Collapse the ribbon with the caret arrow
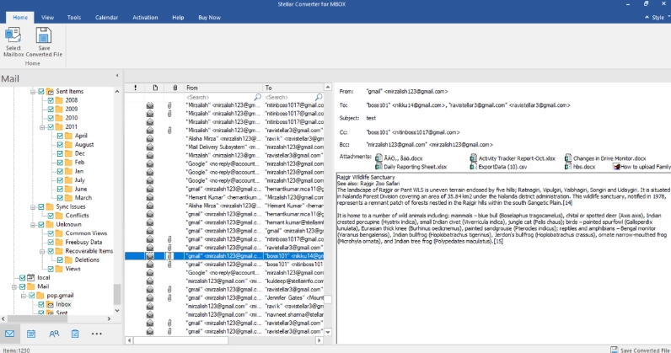The height and width of the screenshot is (353, 671). pos(647,17)
